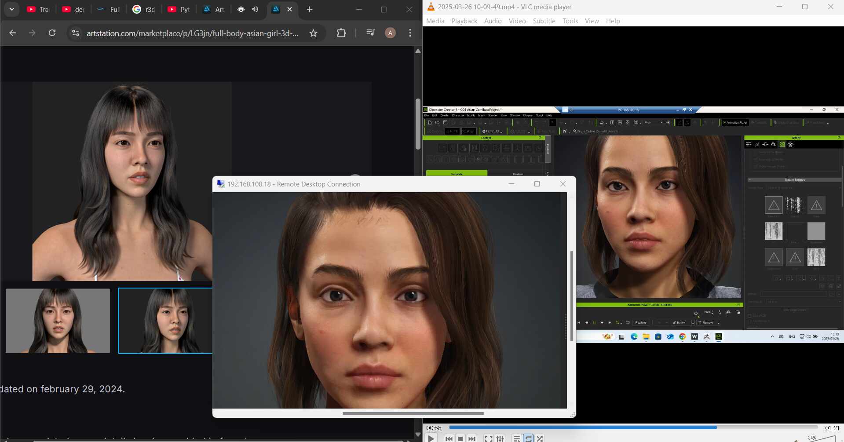844x442 pixels.
Task: Open Animation Player from the CC4 toolbar
Action: coord(734,122)
